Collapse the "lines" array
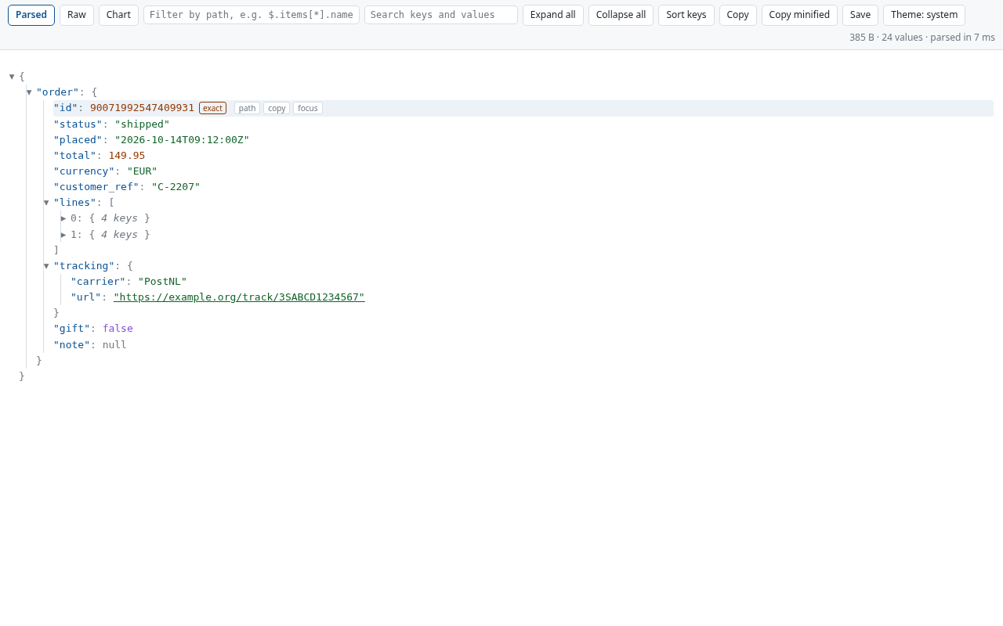 click(x=46, y=203)
